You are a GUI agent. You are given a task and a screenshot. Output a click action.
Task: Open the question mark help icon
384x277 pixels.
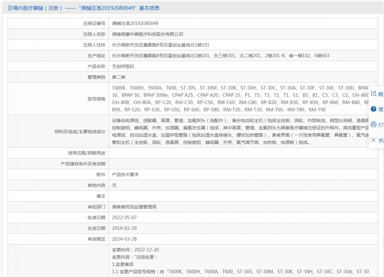[x=373, y=109]
